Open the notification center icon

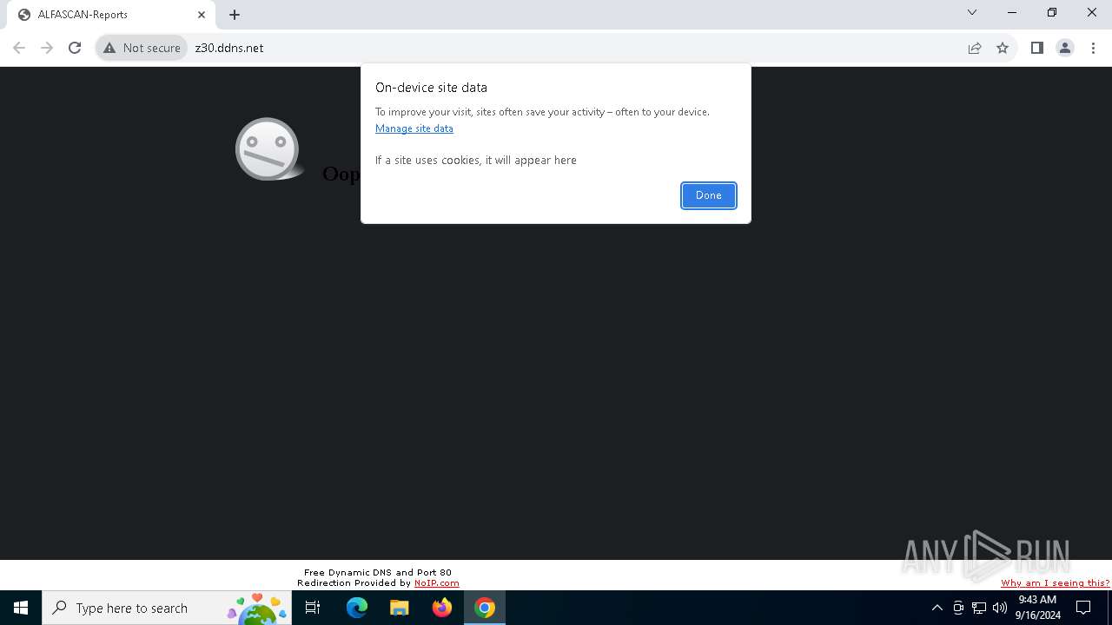tap(1083, 608)
